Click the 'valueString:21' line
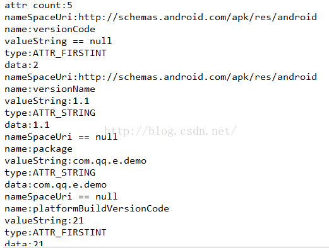Image resolution: width=329 pixels, height=248 pixels. (x=44, y=220)
